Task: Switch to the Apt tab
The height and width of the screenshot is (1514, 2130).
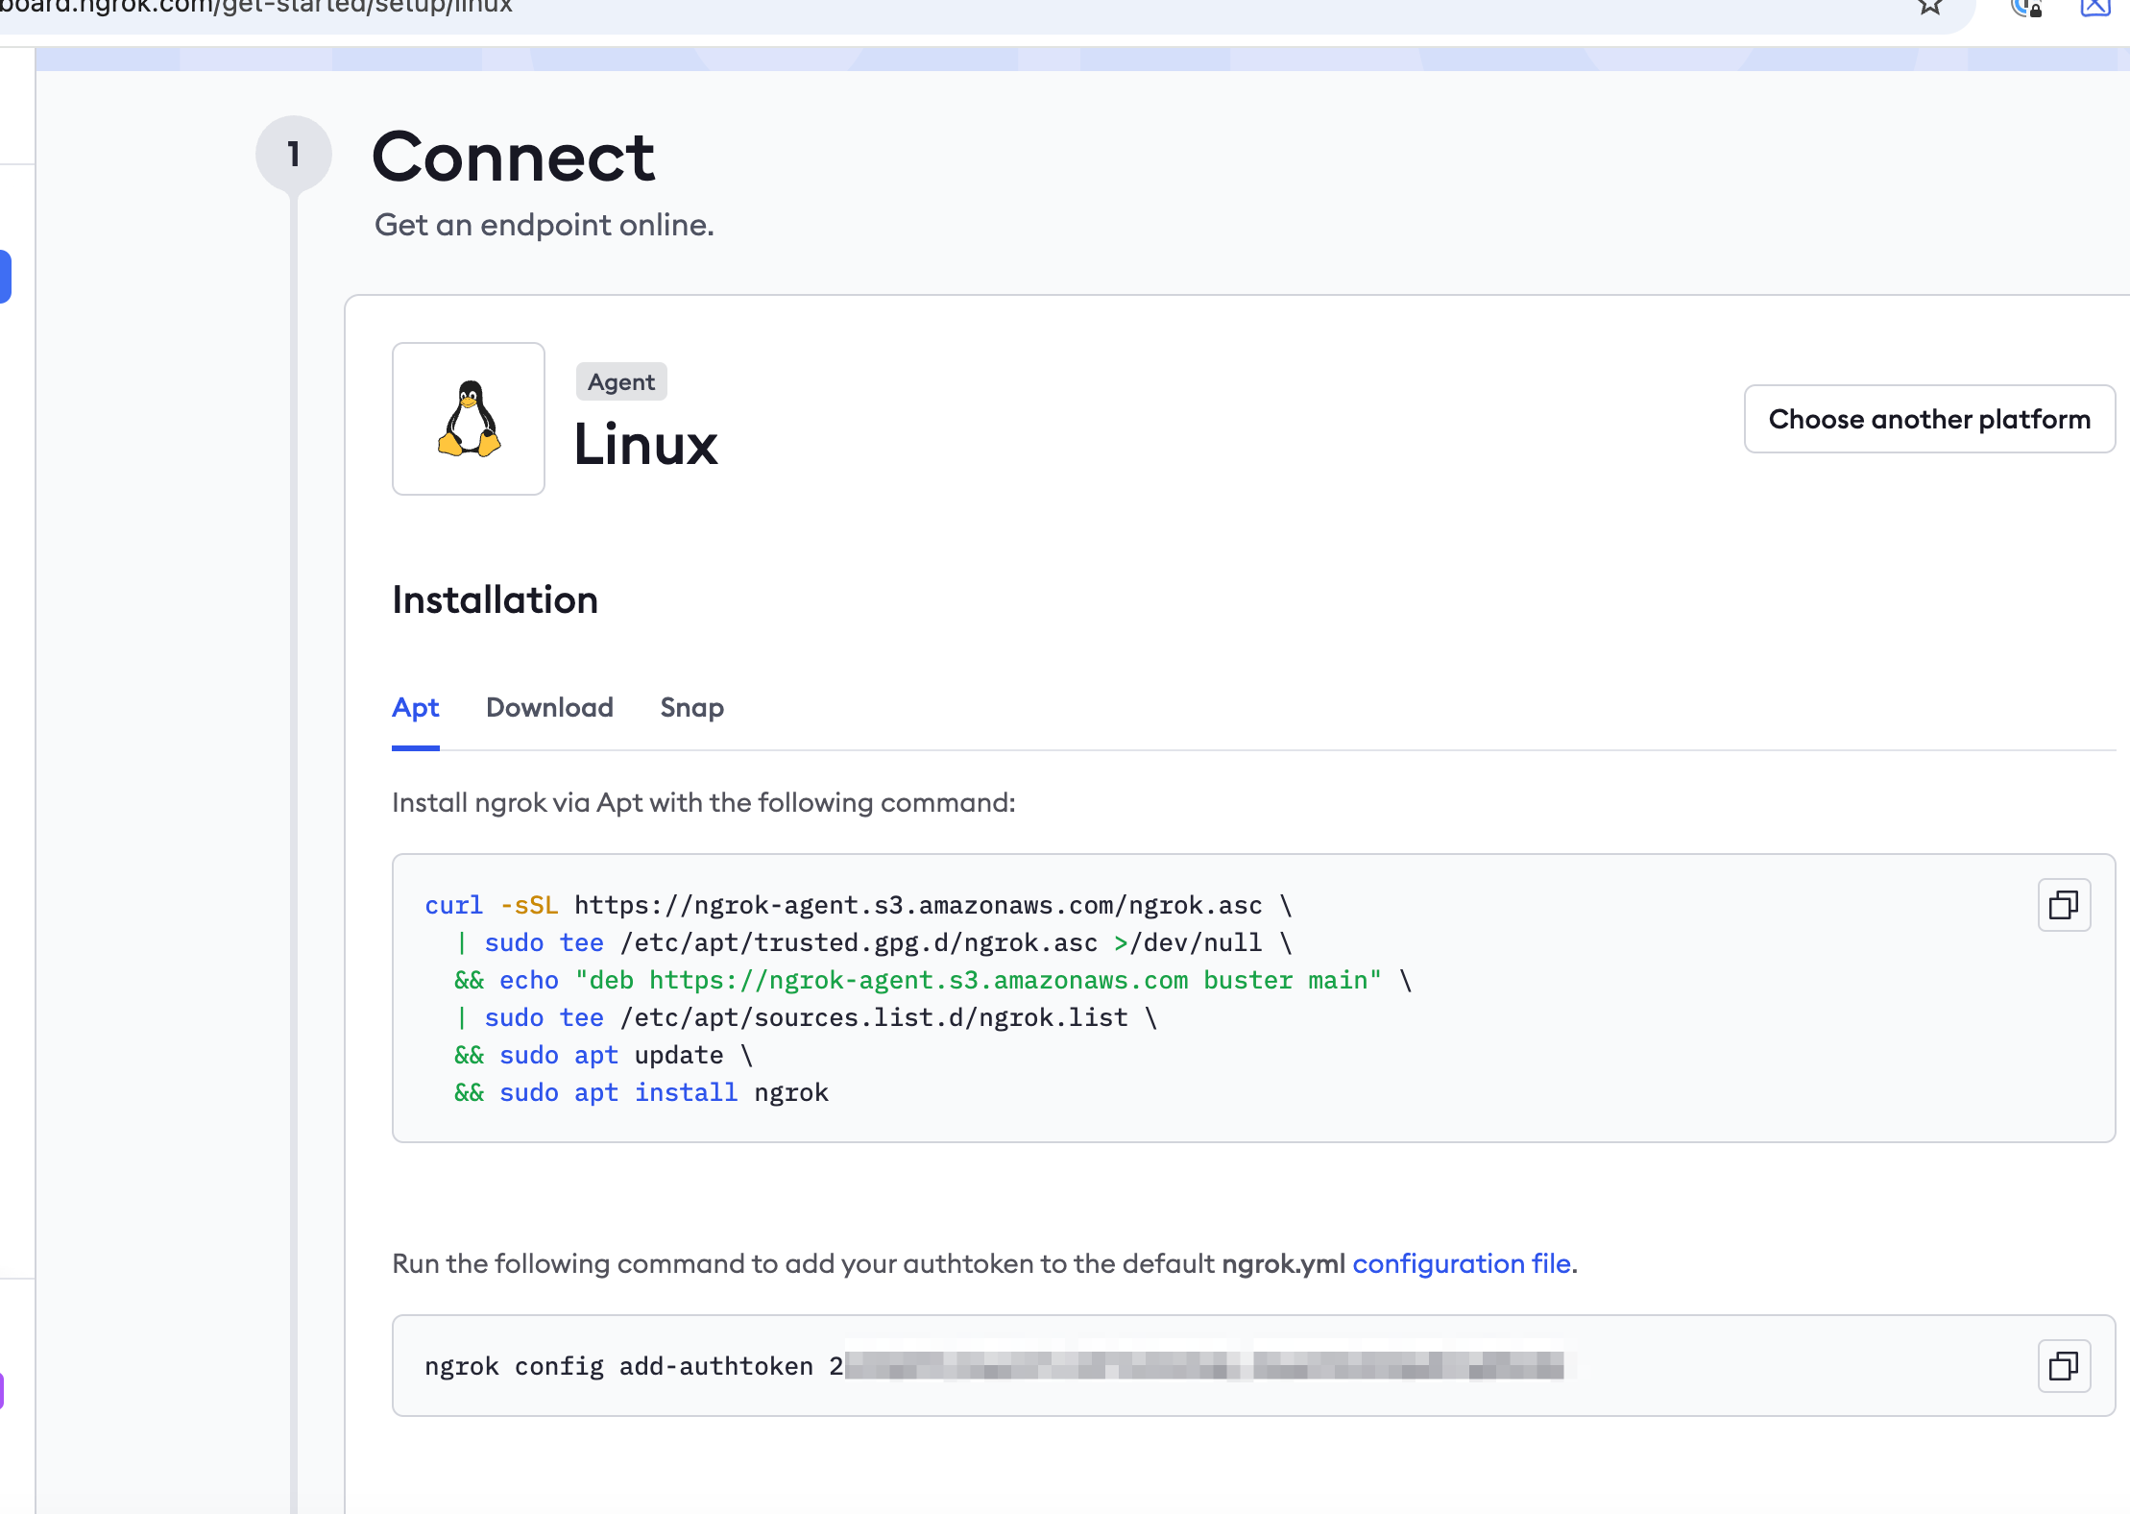Action: click(x=415, y=708)
